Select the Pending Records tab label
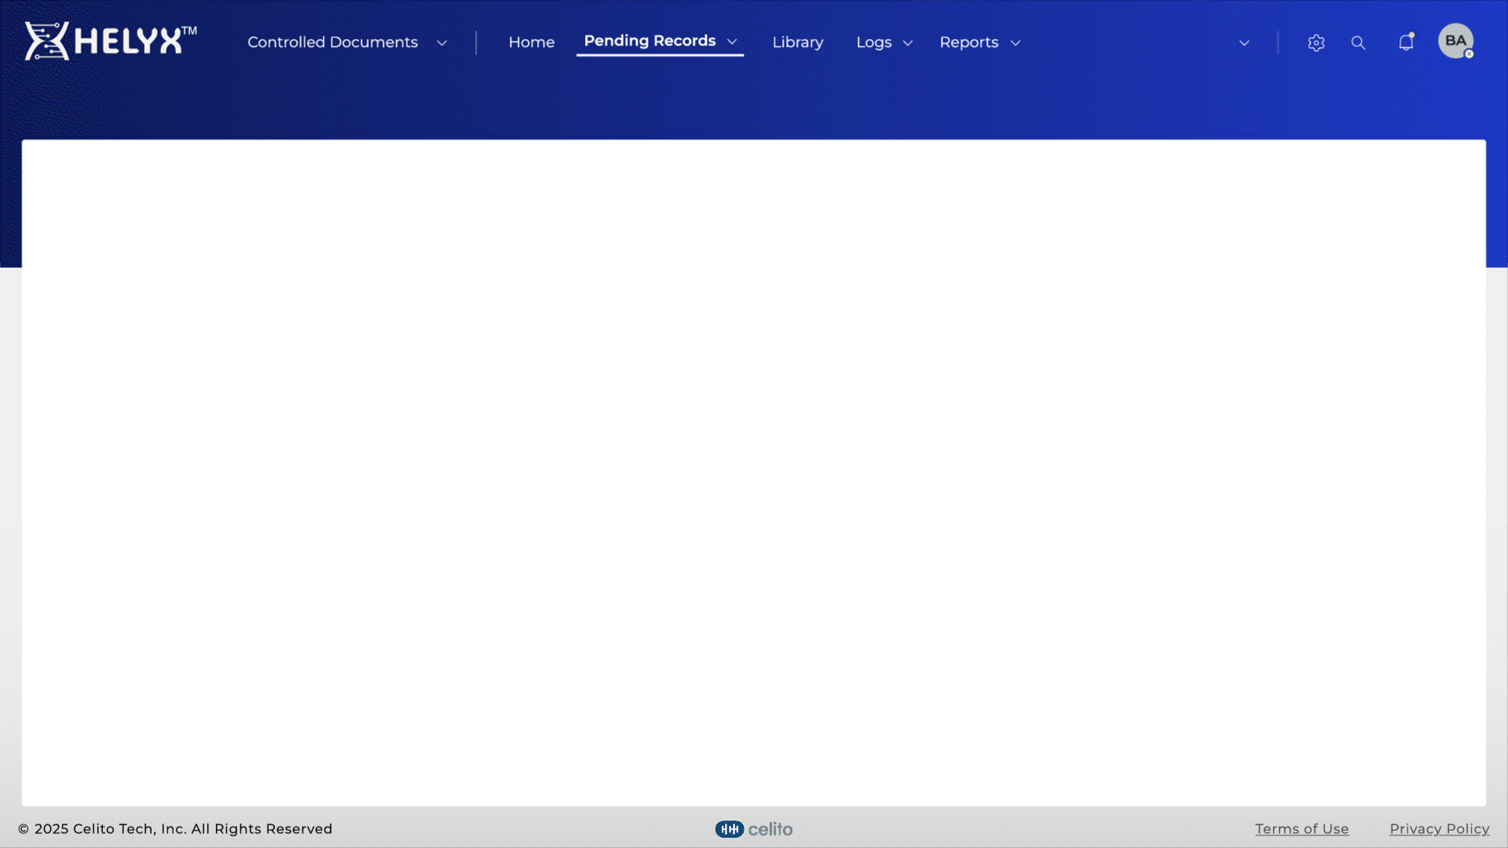 (x=650, y=41)
